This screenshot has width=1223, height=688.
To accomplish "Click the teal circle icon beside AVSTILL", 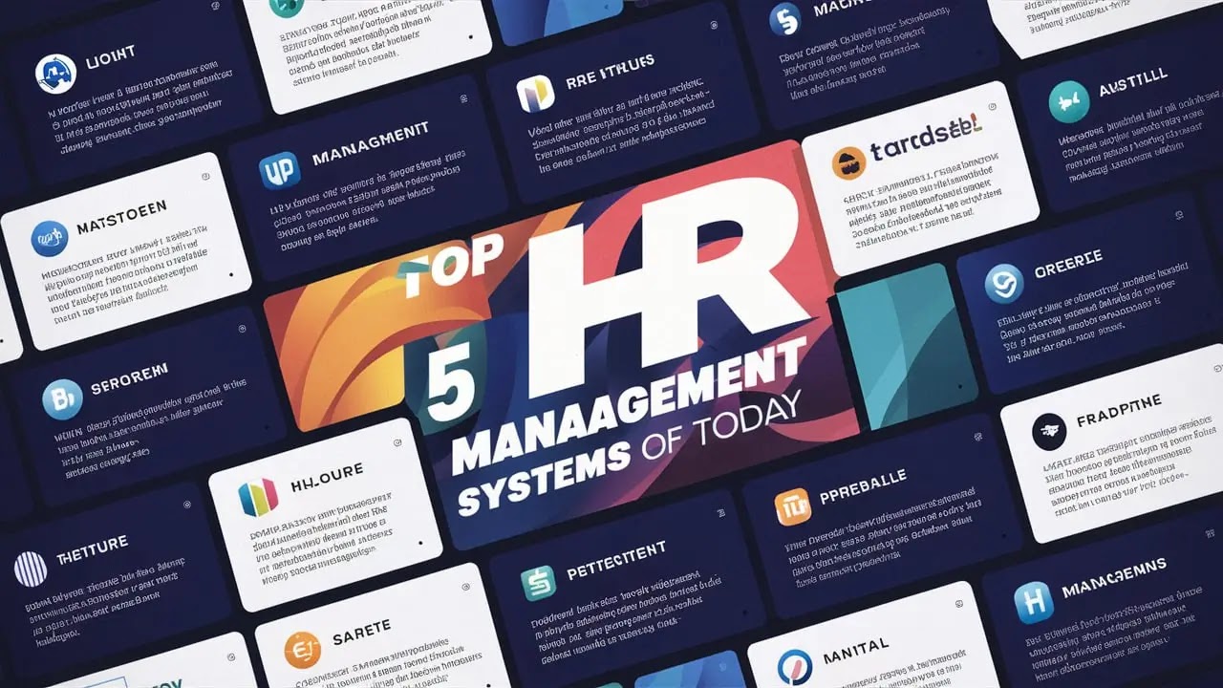I will pyautogui.click(x=1069, y=102).
